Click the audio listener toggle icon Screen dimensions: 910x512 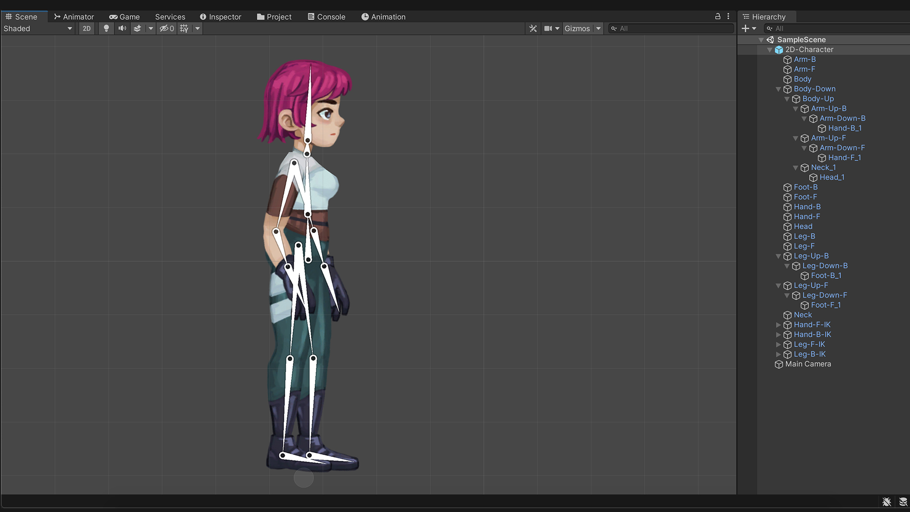tap(123, 29)
